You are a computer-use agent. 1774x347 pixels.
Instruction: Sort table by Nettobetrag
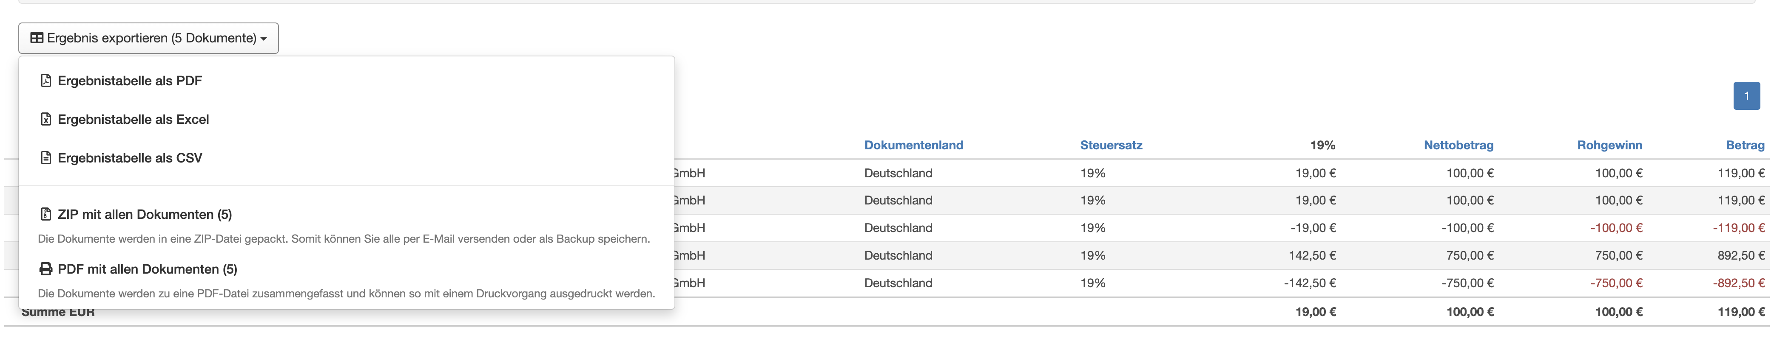pyautogui.click(x=1458, y=145)
